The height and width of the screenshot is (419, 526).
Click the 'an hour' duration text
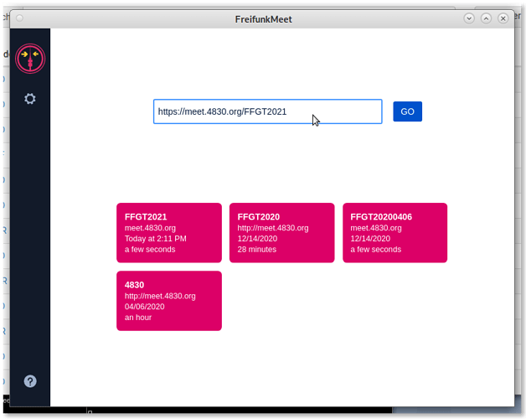click(x=138, y=318)
